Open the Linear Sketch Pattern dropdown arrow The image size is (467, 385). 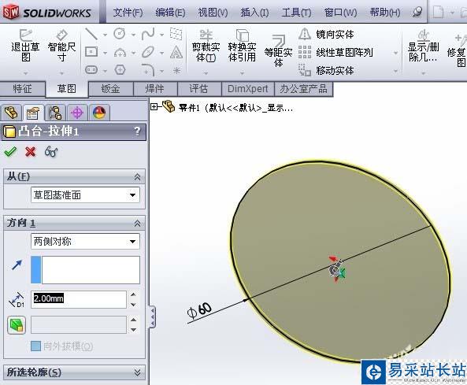395,53
